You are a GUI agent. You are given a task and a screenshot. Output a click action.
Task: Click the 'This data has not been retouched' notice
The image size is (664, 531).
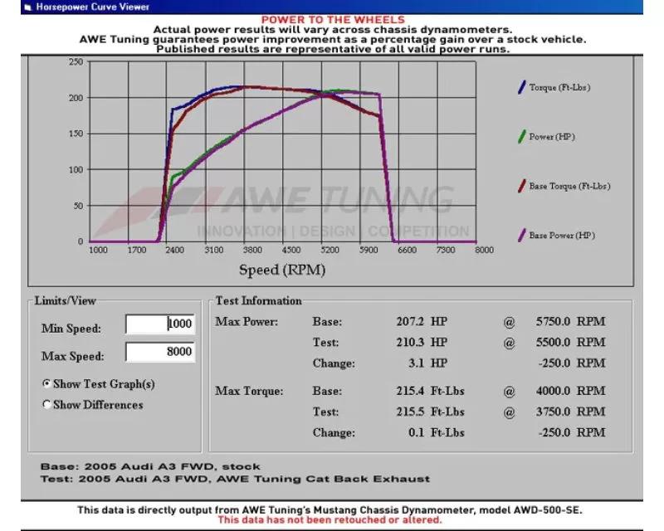click(x=330, y=520)
